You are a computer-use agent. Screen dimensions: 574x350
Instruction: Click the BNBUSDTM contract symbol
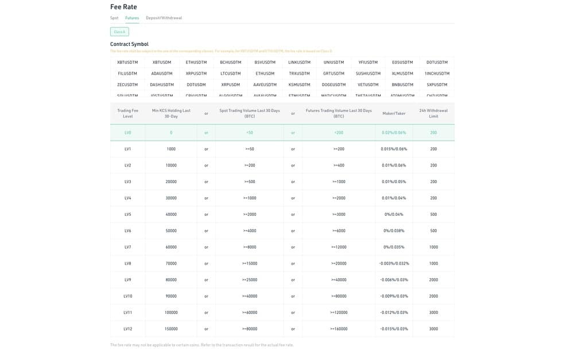click(x=402, y=84)
